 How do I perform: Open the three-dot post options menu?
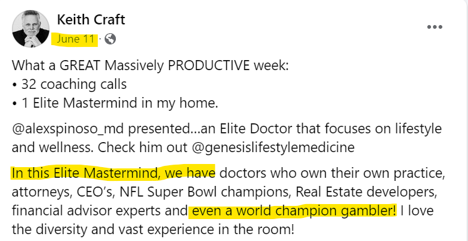[x=435, y=27]
